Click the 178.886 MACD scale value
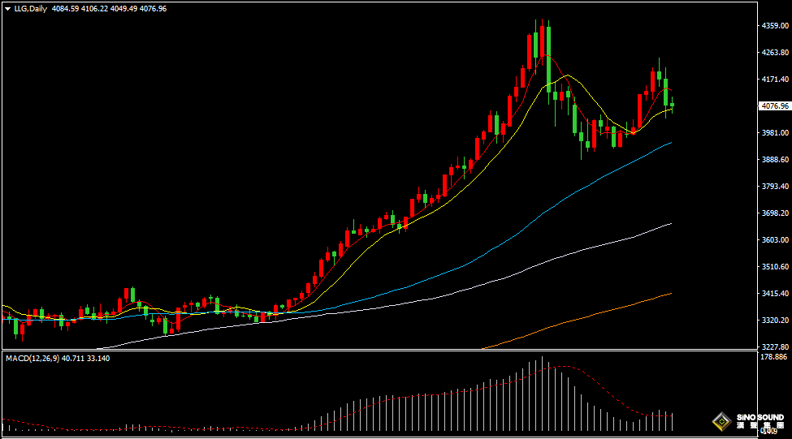792x439 pixels. click(x=775, y=357)
